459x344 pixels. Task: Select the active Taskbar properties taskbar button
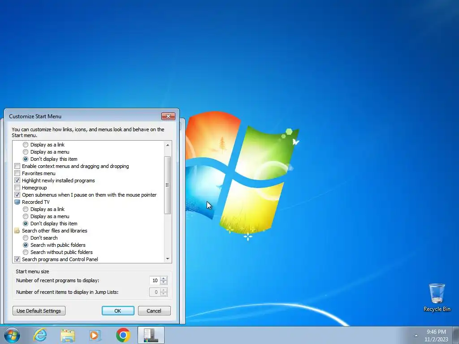click(151, 335)
